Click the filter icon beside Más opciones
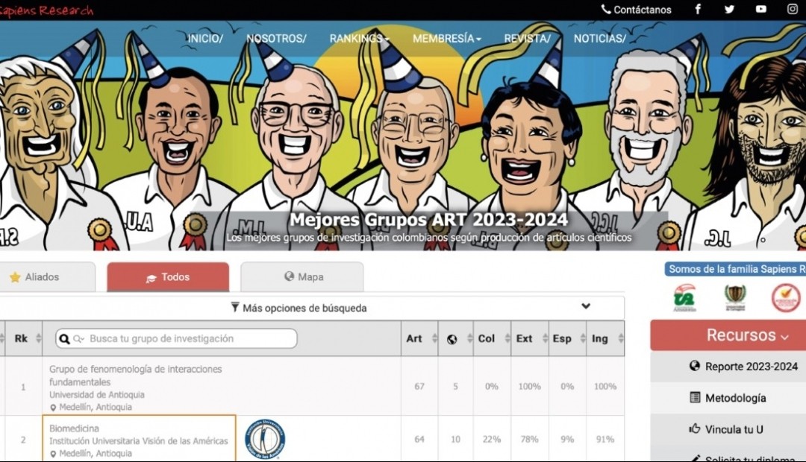The image size is (806, 462). 235,308
